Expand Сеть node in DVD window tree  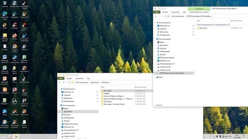point(155,77)
